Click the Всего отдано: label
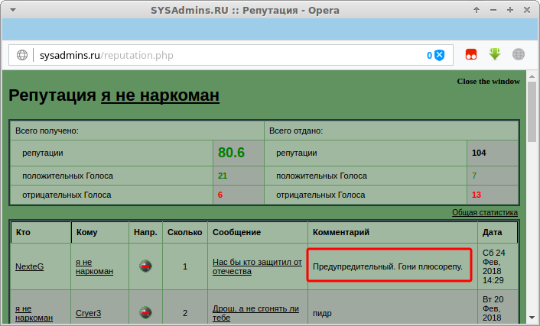Screen dimensions: 540x326 296,131
